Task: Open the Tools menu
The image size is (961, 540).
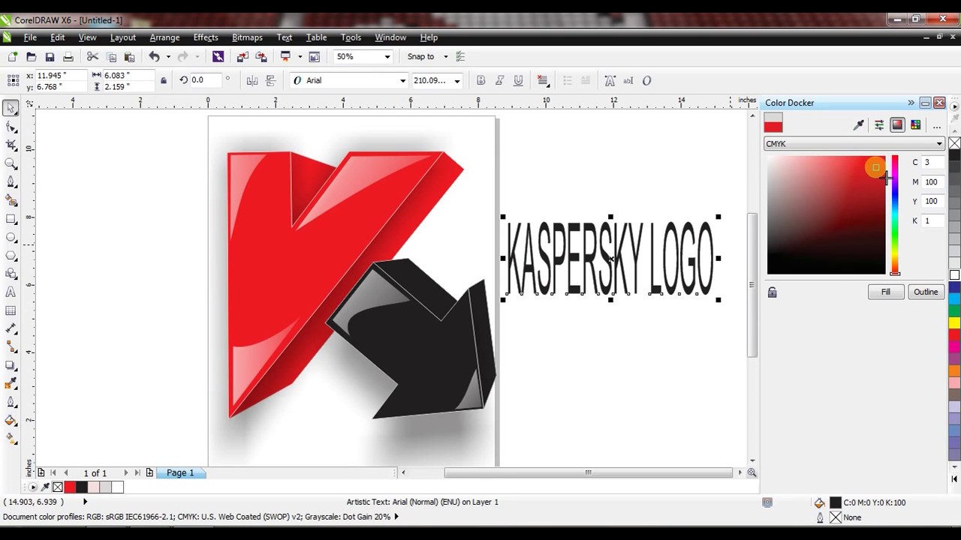Action: coord(351,37)
